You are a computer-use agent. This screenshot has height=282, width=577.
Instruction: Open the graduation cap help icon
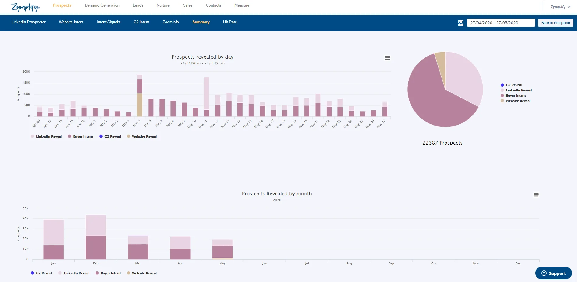[x=460, y=23]
